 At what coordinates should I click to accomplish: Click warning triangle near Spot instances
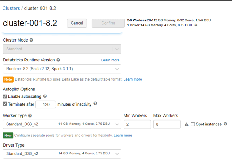[x=187, y=124]
